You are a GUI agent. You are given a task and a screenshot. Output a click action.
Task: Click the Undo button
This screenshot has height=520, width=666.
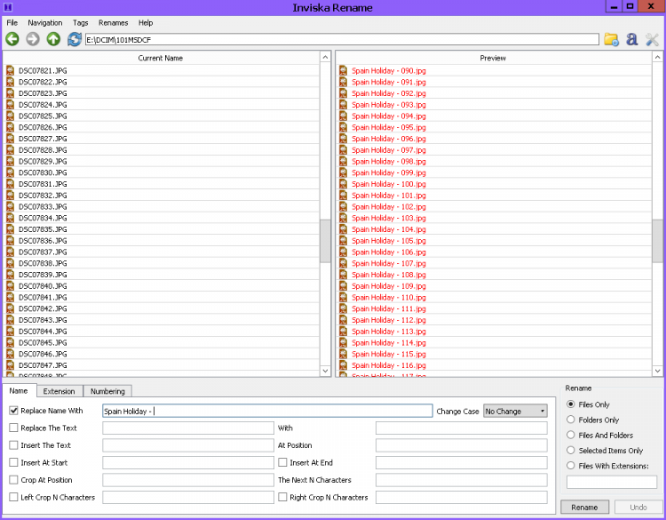click(638, 508)
